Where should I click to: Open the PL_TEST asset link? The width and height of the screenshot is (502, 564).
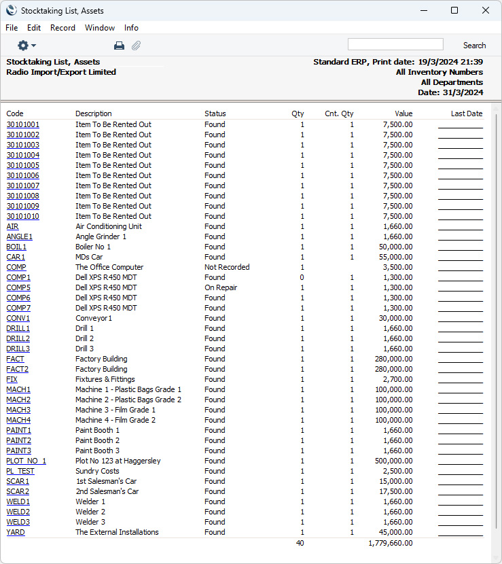coord(20,471)
